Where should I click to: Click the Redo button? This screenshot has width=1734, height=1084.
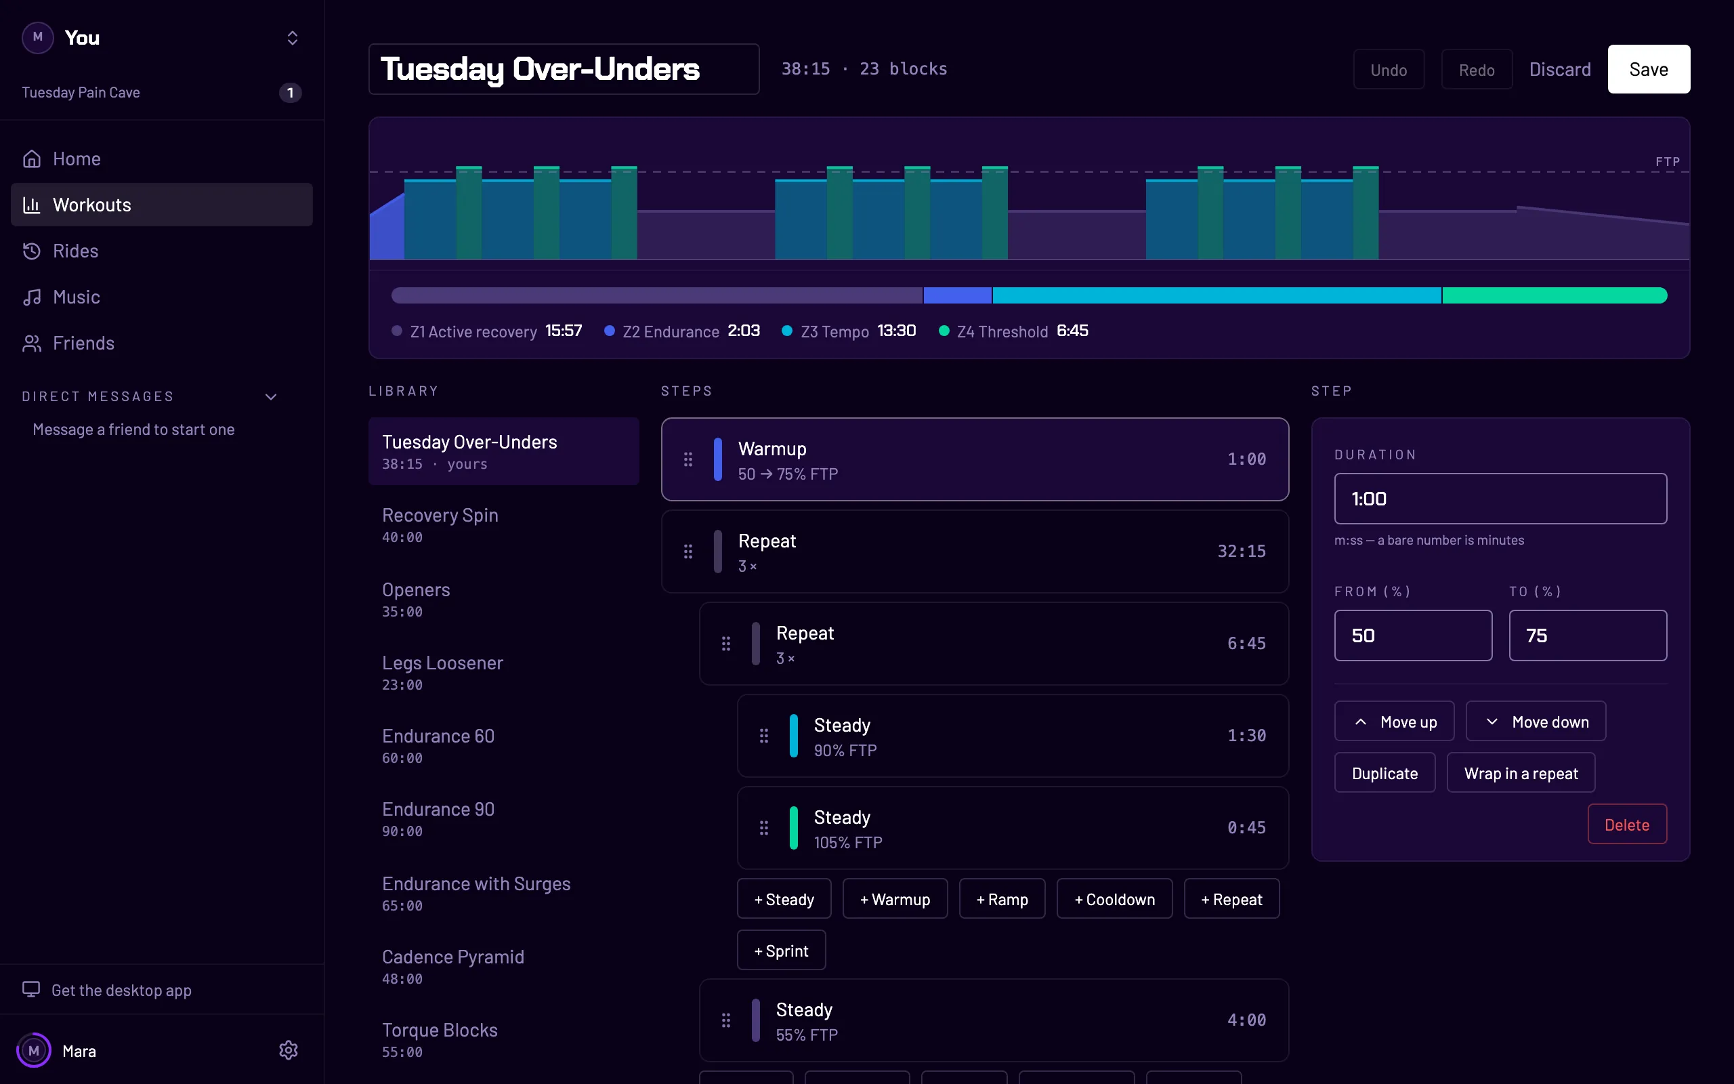[x=1477, y=70]
